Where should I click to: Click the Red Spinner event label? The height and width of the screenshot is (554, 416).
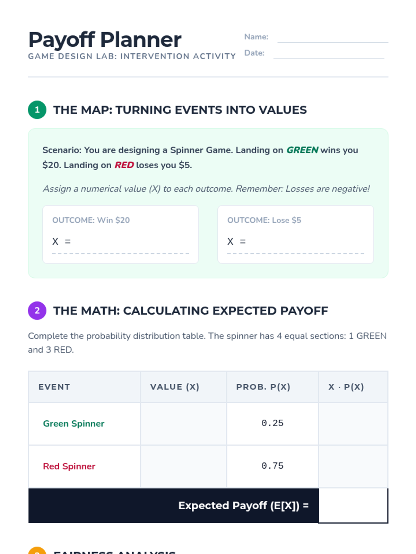pyautogui.click(x=69, y=466)
